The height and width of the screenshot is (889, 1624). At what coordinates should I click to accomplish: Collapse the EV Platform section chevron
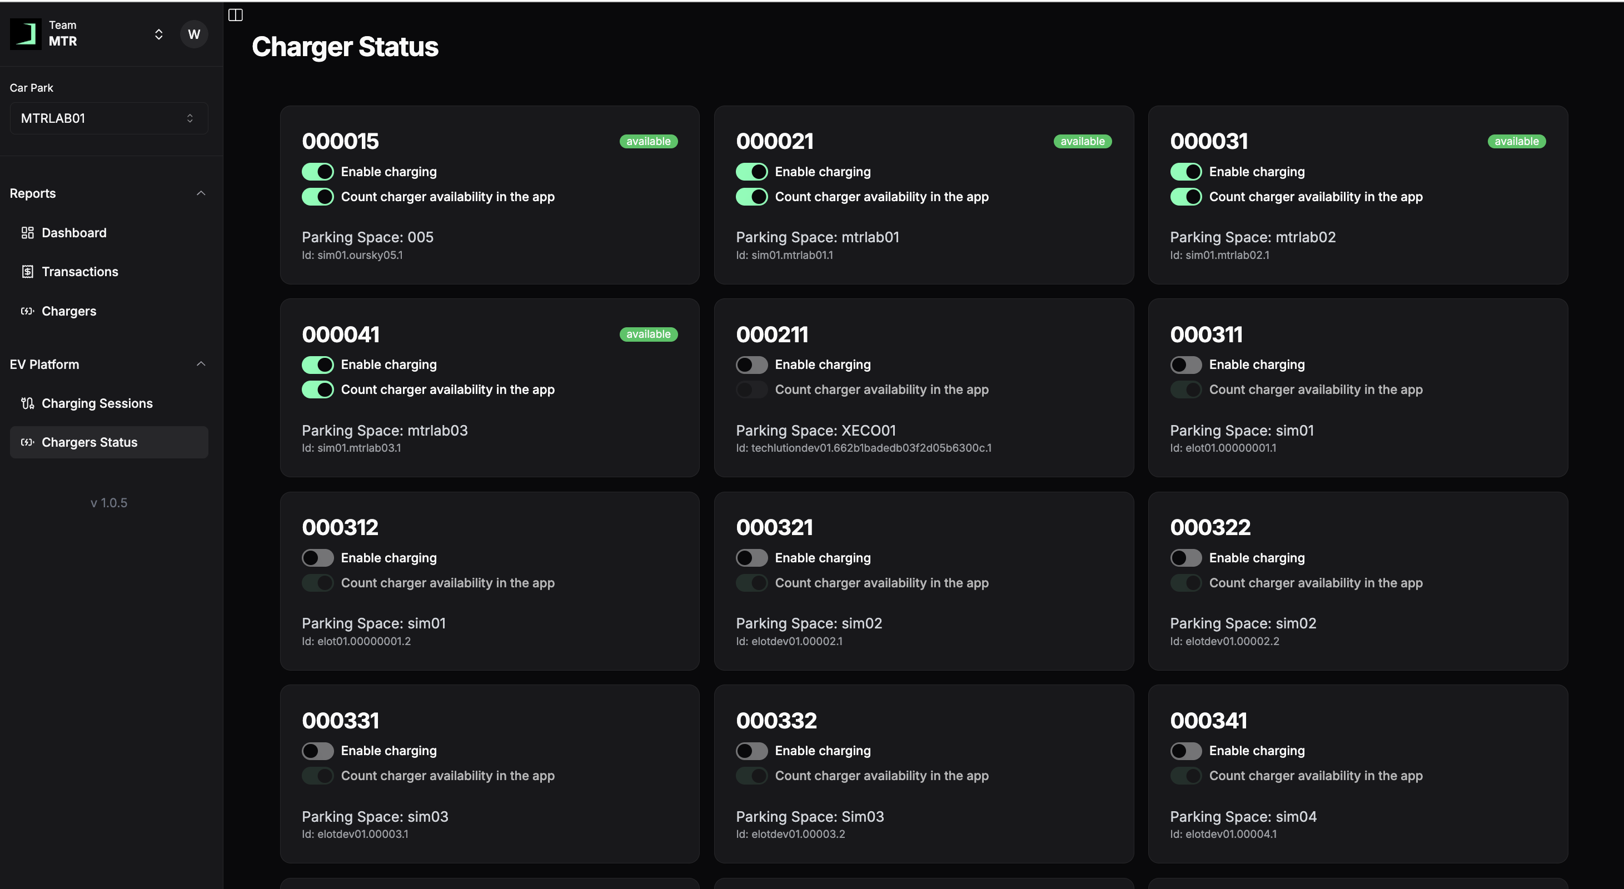click(x=201, y=364)
